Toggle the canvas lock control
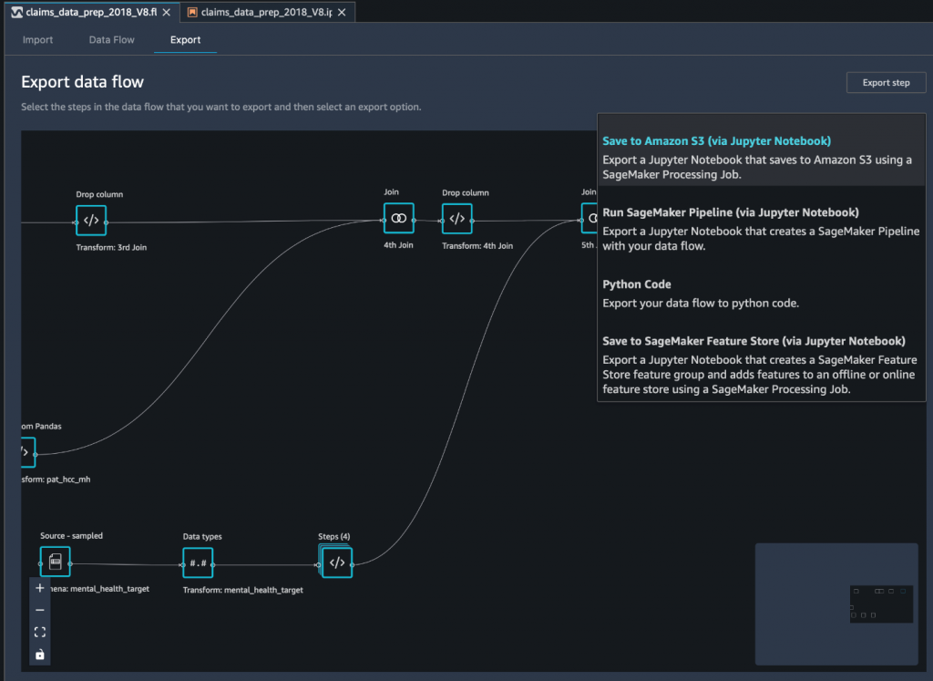Viewport: 933px width, 681px height. [x=38, y=653]
